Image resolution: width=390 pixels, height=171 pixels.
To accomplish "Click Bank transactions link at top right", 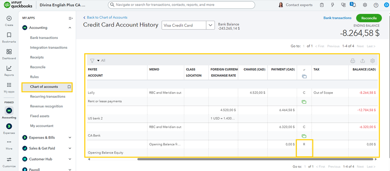I will (x=337, y=18).
